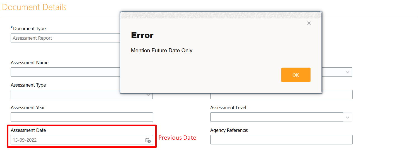
Task: Close the Error dialog with X
Action: tap(309, 23)
